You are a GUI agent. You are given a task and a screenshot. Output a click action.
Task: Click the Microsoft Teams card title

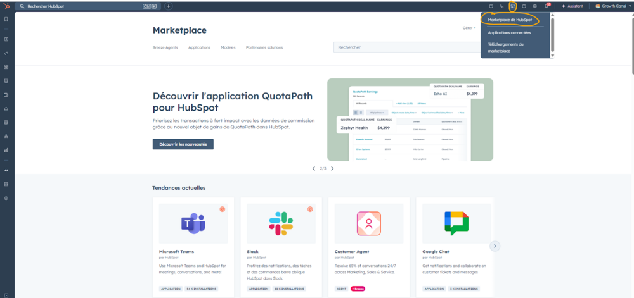176,252
